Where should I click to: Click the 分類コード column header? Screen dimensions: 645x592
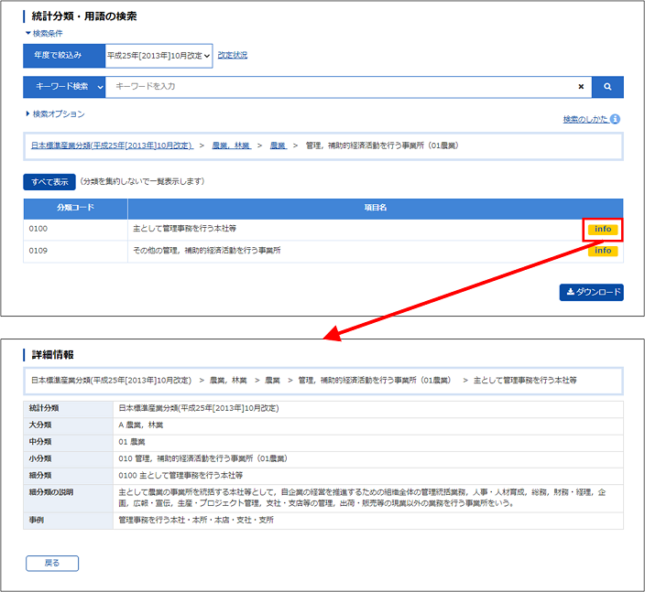point(76,209)
